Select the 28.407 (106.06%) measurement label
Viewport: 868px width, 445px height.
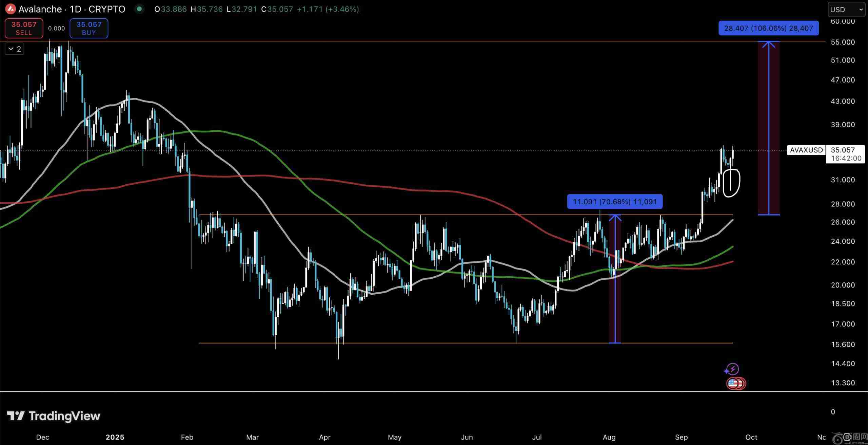[x=768, y=28]
